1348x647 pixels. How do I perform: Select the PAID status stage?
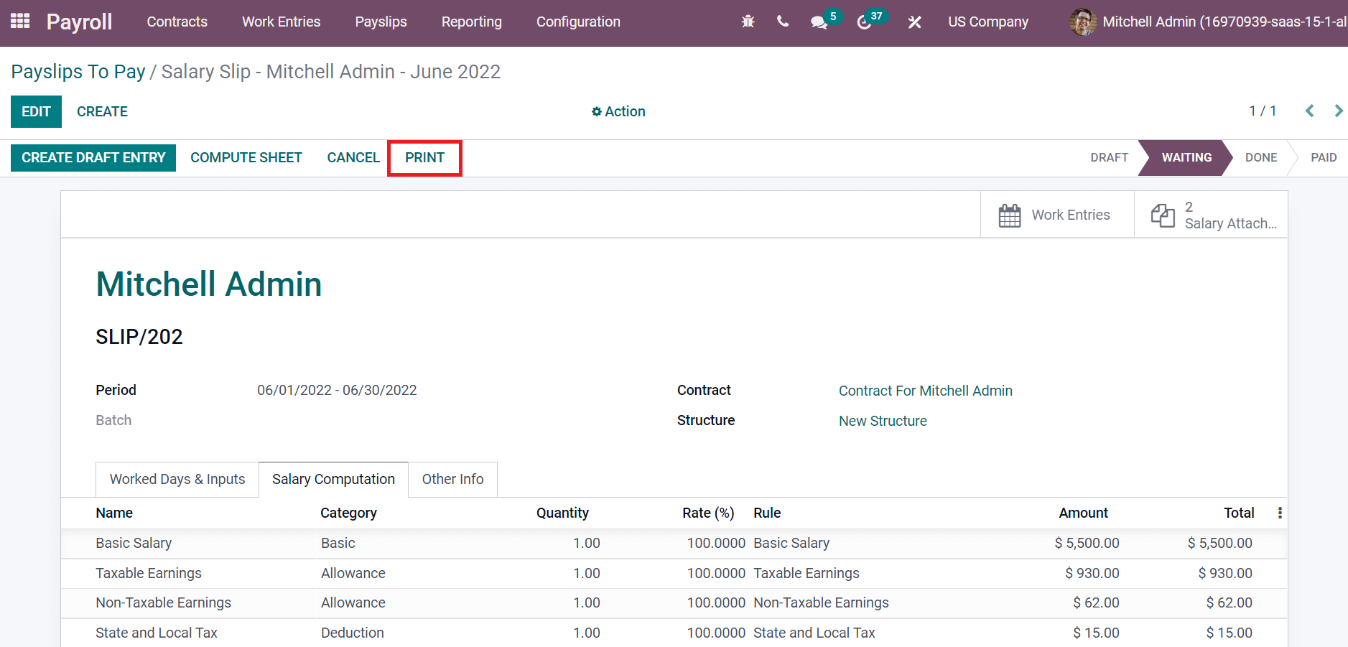(1324, 157)
